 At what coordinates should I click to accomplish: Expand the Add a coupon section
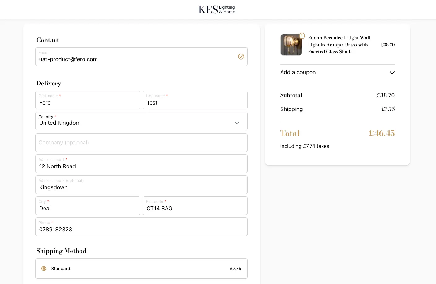point(338,72)
